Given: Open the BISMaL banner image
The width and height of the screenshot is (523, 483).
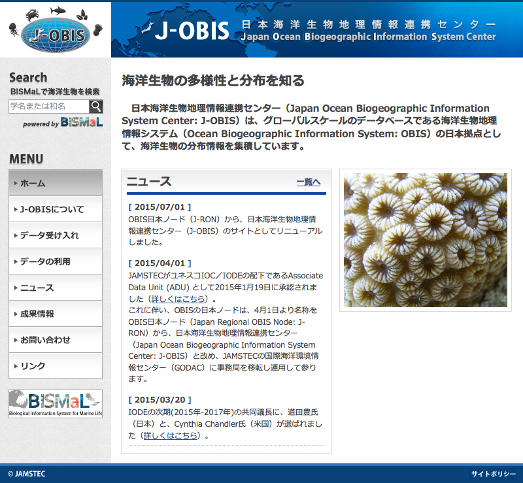Looking at the screenshot, I should (56, 404).
